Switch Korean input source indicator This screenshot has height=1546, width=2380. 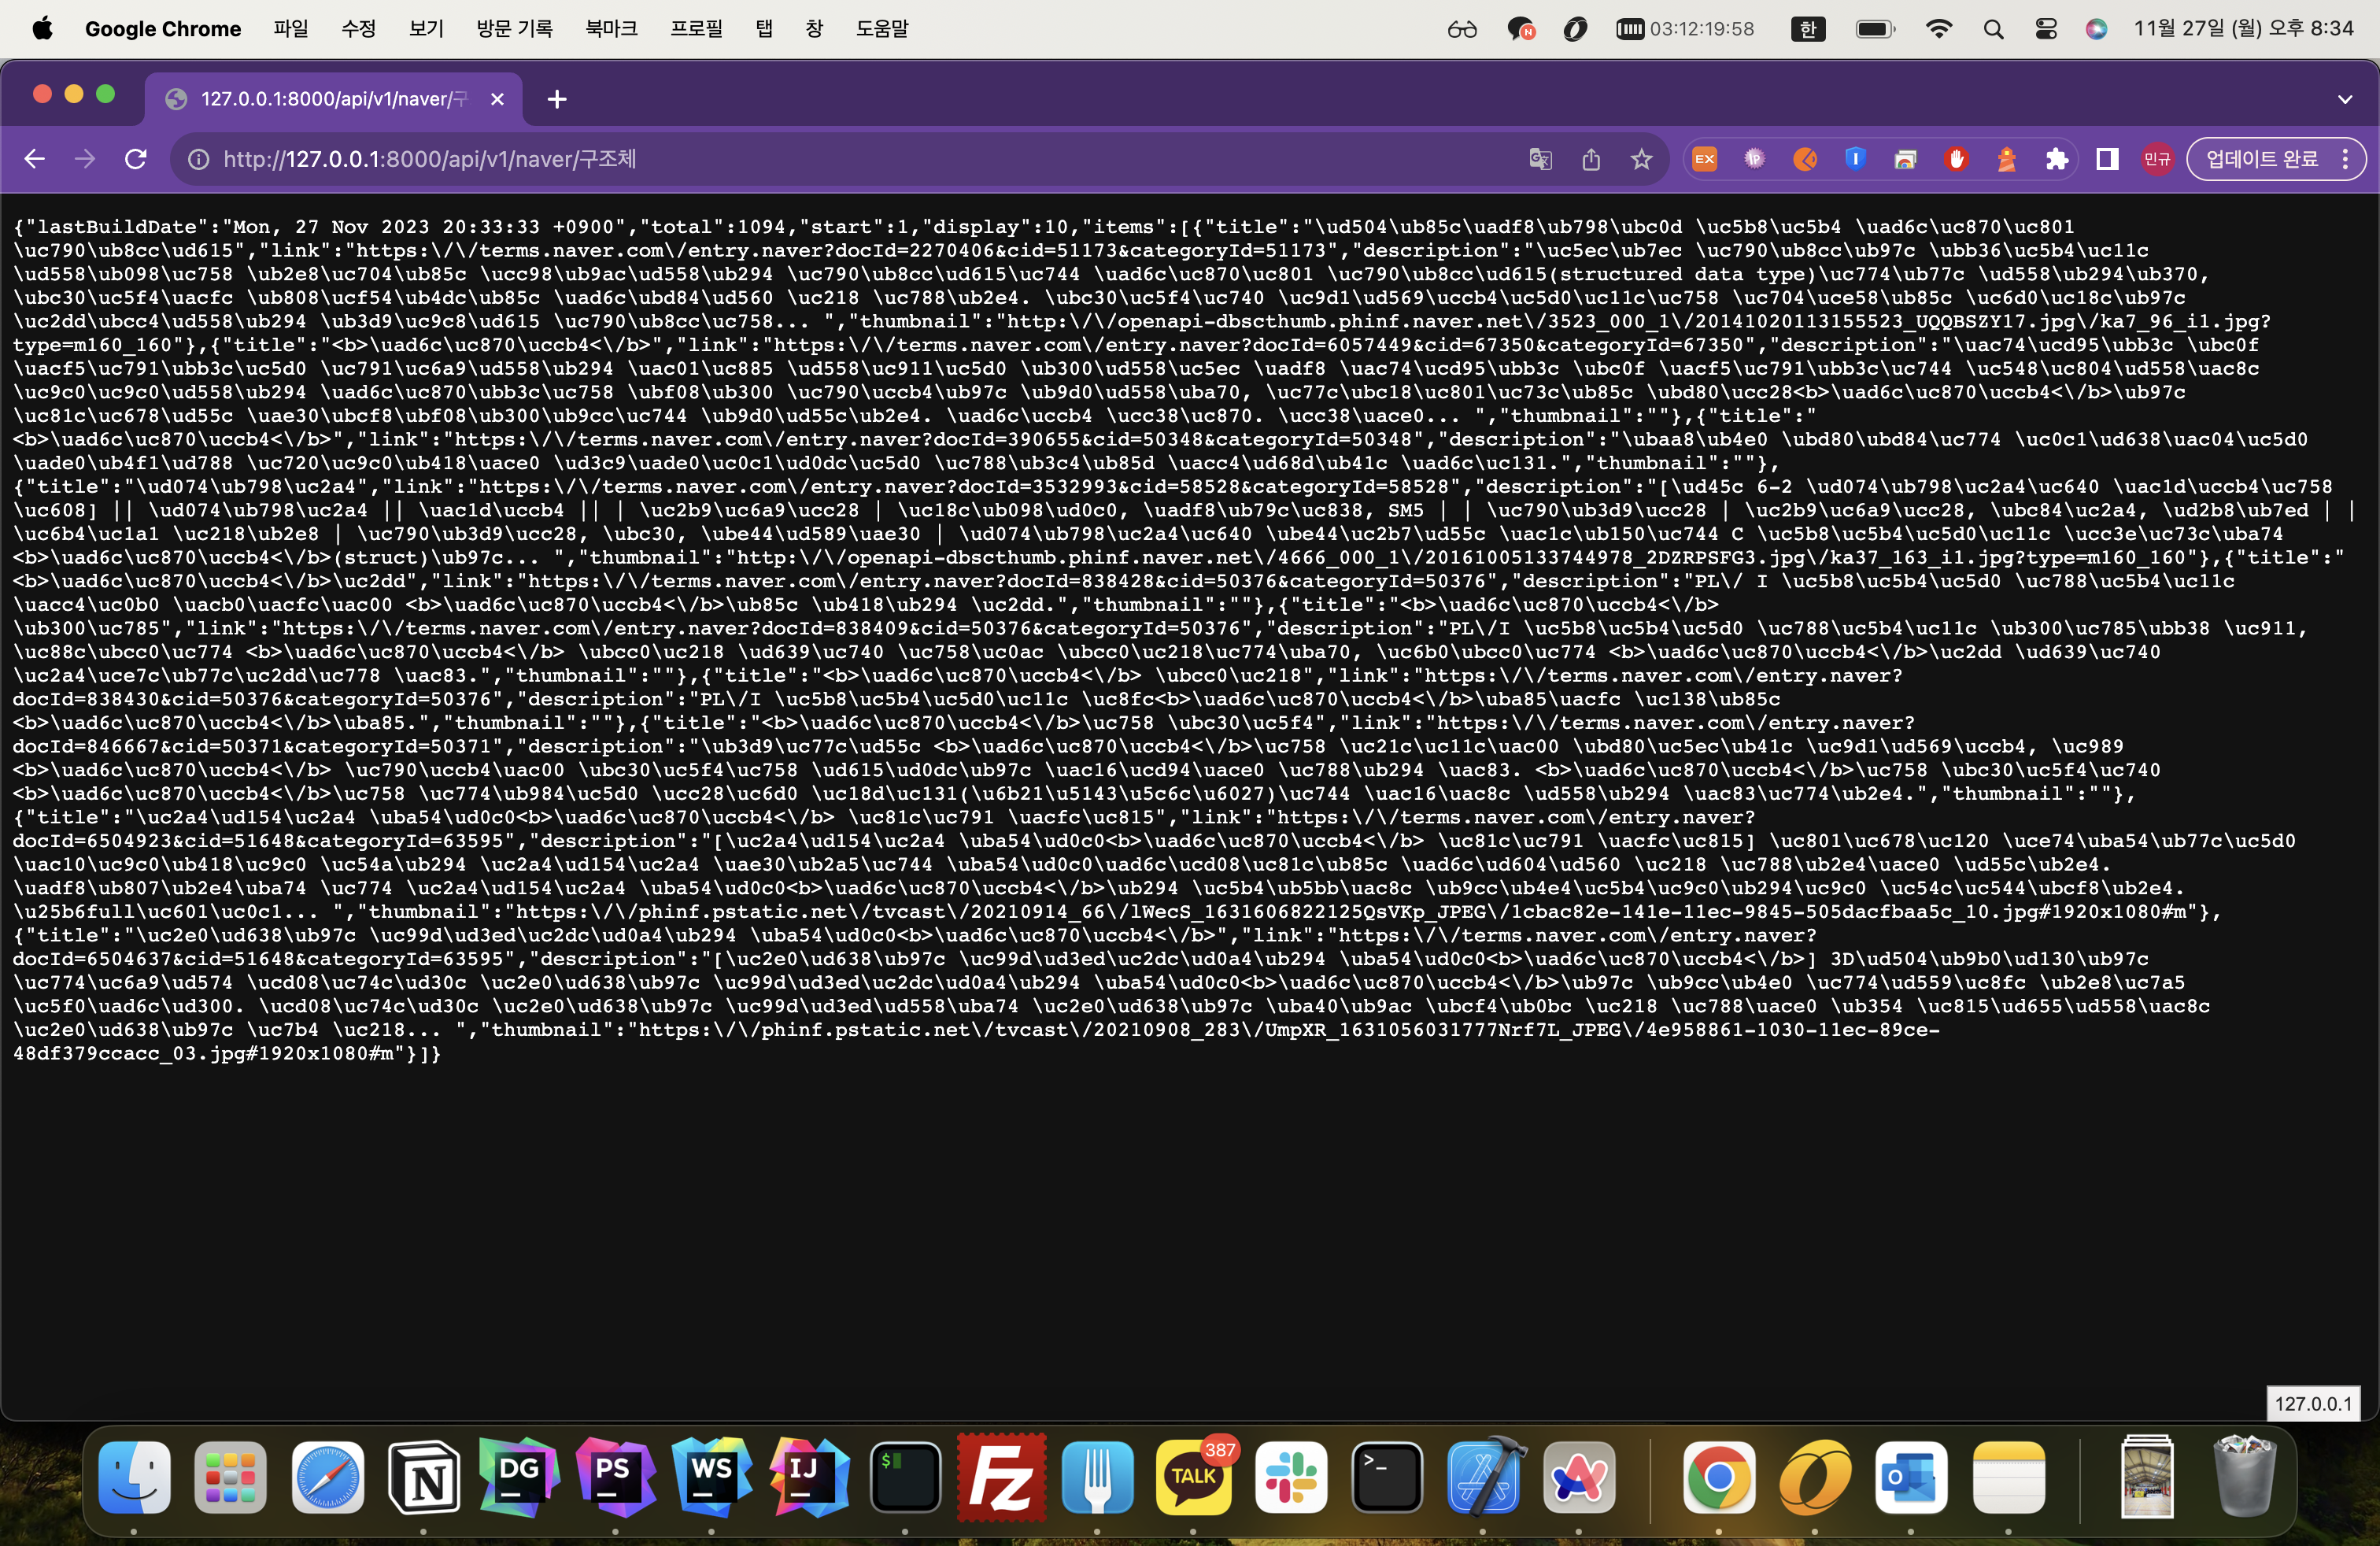coord(1807,29)
